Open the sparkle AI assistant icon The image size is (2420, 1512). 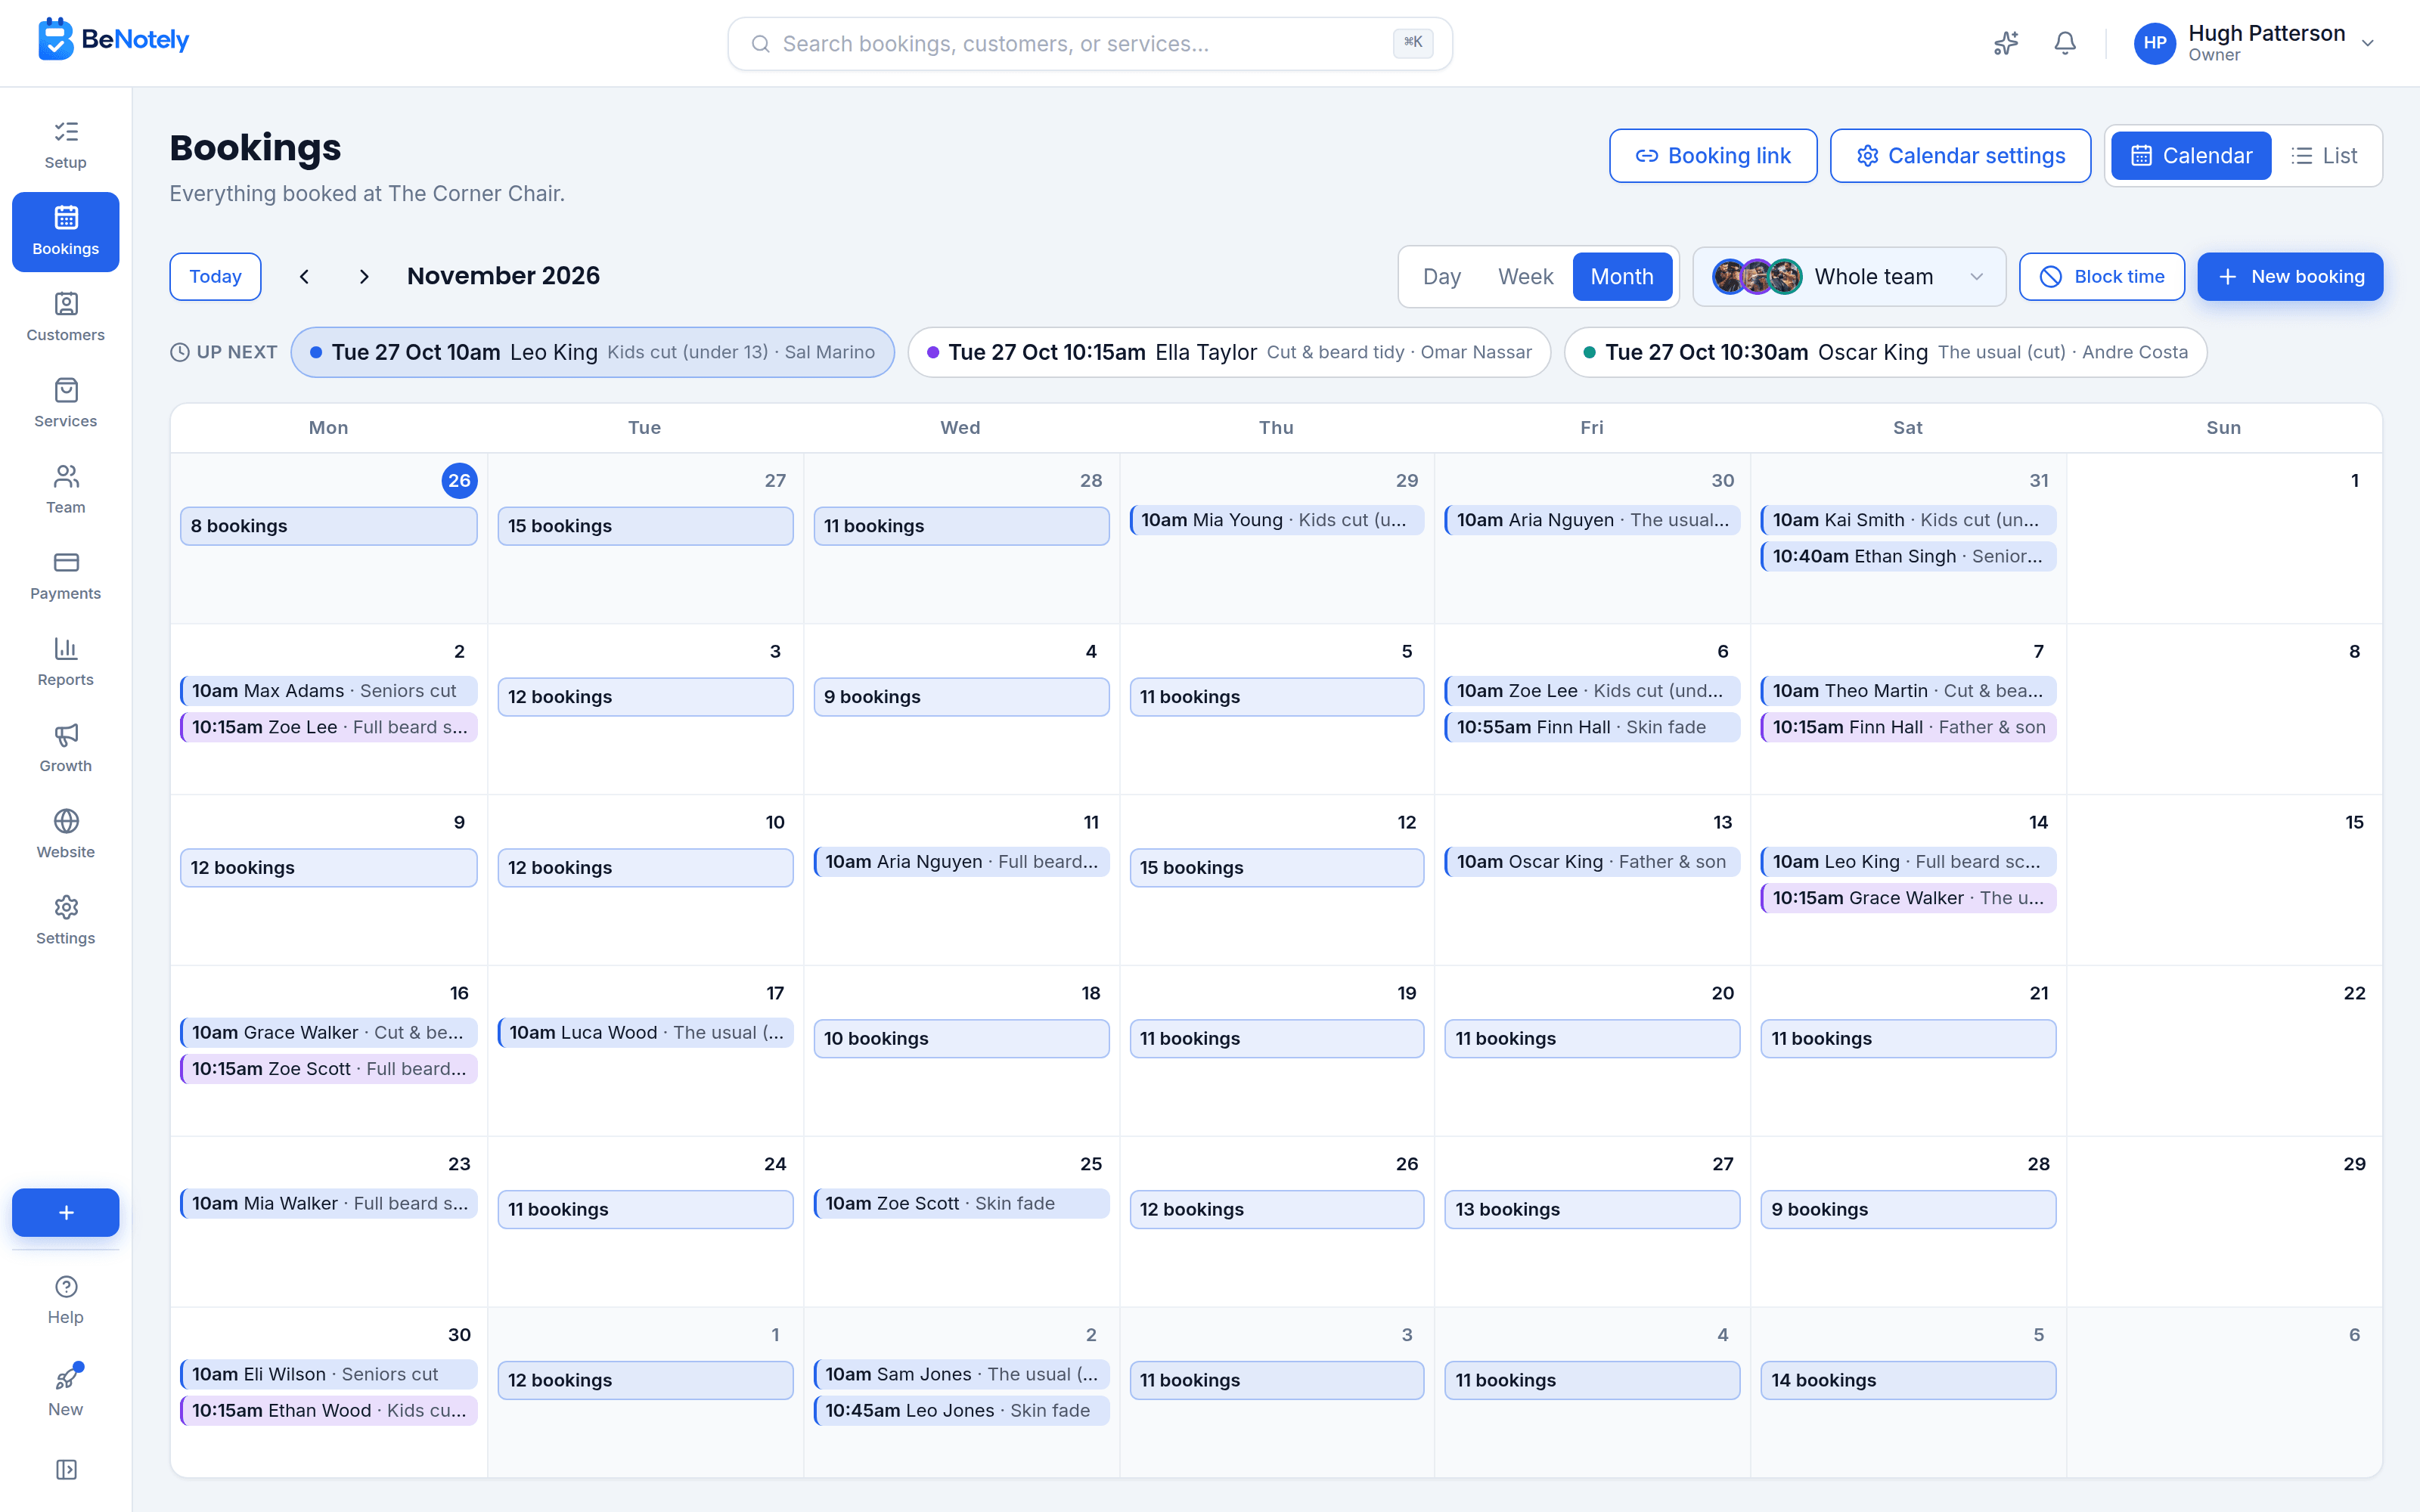point(2006,43)
